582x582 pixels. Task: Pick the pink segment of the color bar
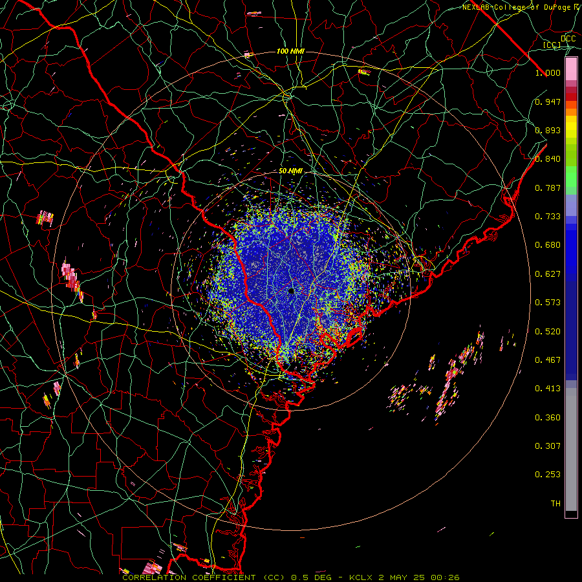coord(571,69)
